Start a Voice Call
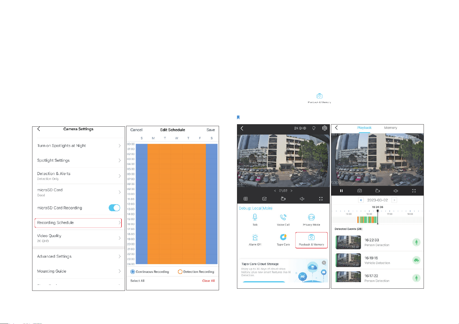Viewport: 459px width, 324px height. [283, 217]
